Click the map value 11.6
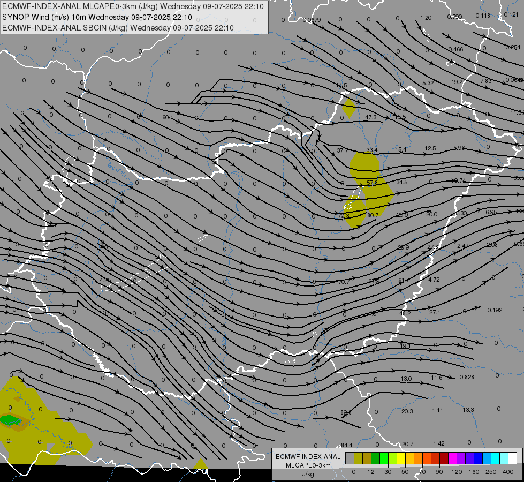Image resolution: width=524 pixels, height=482 pixels. [x=436, y=378]
